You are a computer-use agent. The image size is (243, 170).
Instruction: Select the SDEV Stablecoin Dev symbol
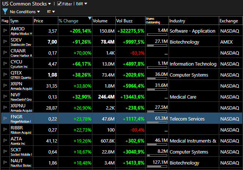pos(21,42)
